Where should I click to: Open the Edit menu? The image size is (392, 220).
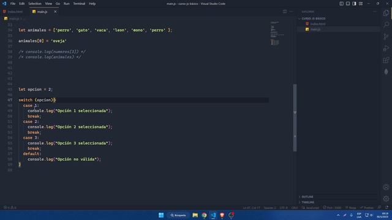coord(22,4)
